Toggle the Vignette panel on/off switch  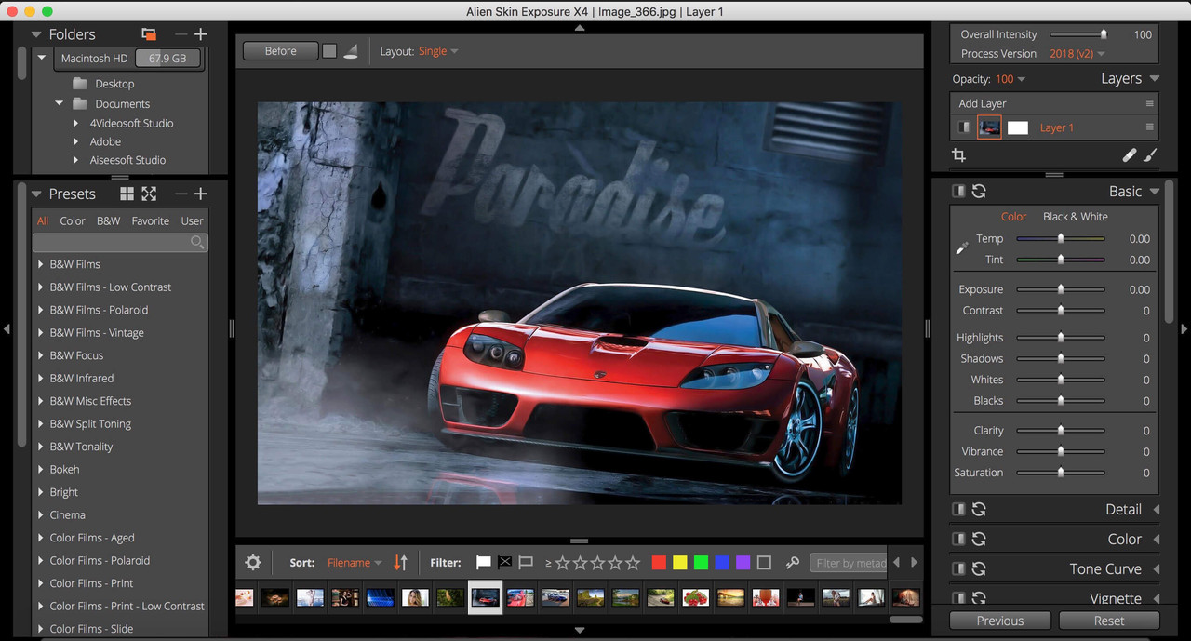958,598
